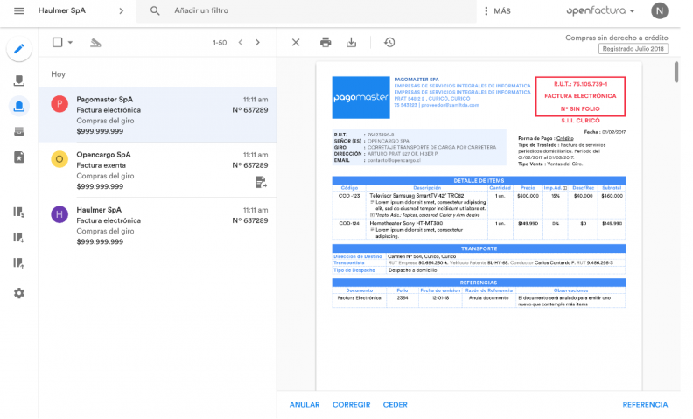
Task: Click the '1-50' pagination range text
Action: tap(220, 43)
